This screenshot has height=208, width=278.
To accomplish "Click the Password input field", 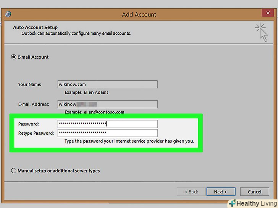I will (x=107, y=124).
